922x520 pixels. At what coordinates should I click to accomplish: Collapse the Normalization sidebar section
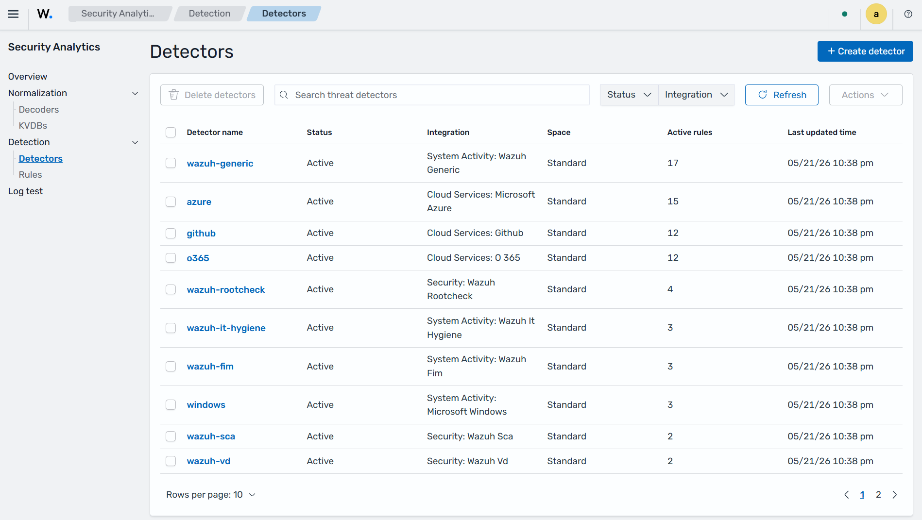[x=135, y=93]
